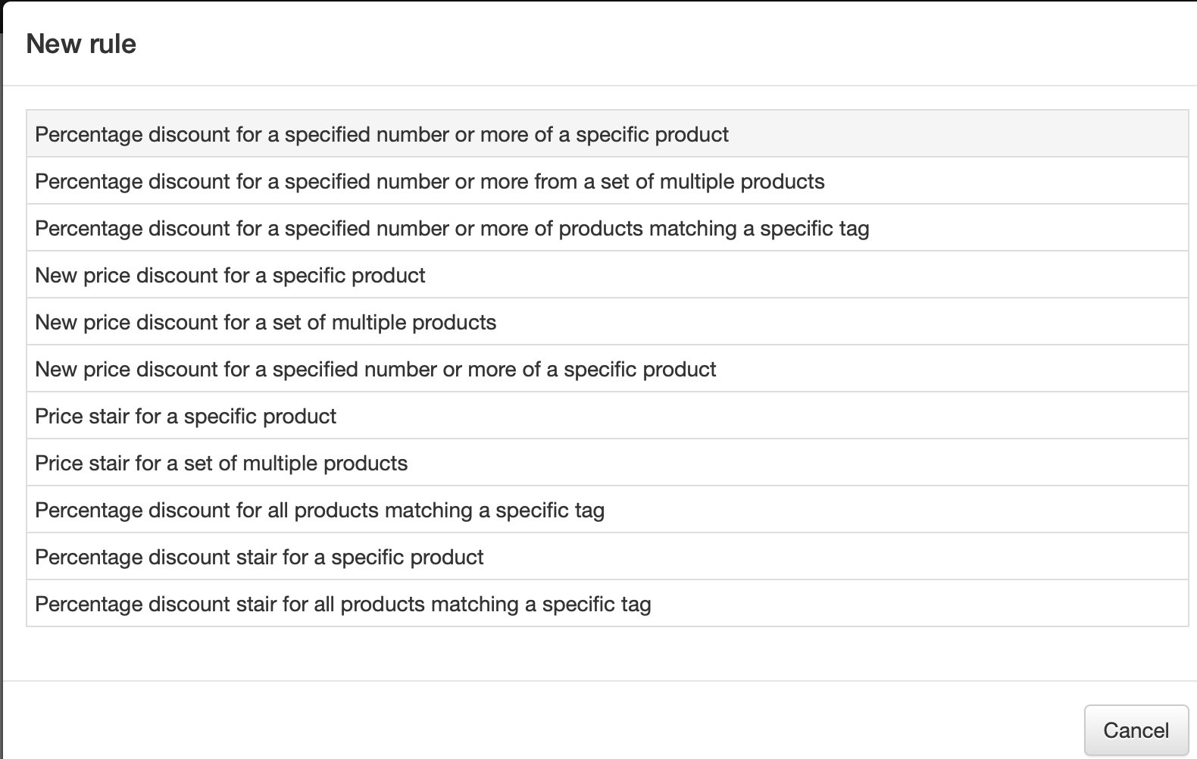Open the first rule type in the list
Viewport: 1197px width, 759px height.
(381, 134)
